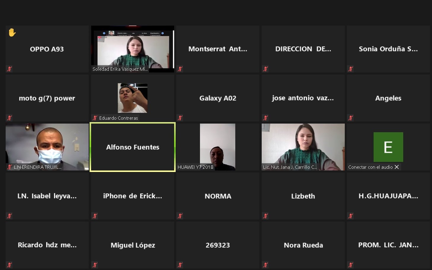
Task: Click the Conectar con el audio label
Action: point(370,167)
